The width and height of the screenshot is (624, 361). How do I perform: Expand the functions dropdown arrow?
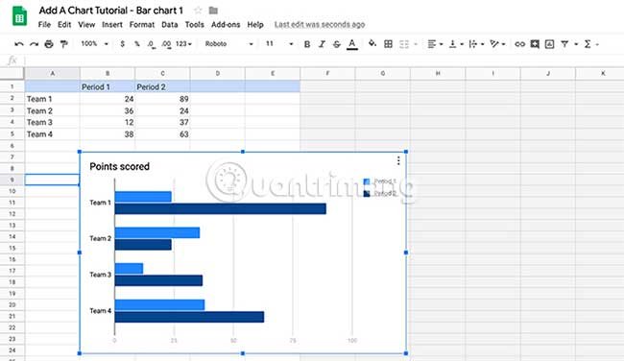tap(597, 44)
